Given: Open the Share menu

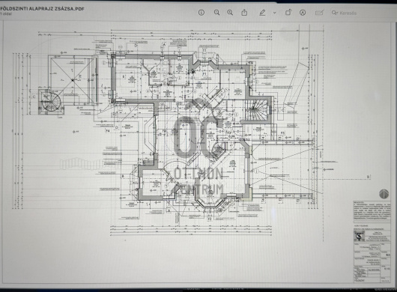Looking at the screenshot, I should 244,12.
